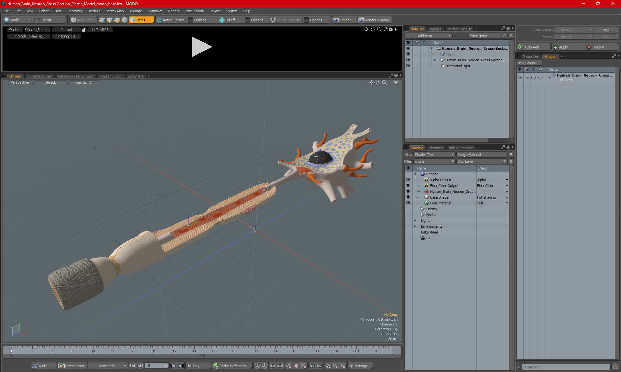Toggle visibility of Directional Light
The width and height of the screenshot is (621, 372).
408,66
